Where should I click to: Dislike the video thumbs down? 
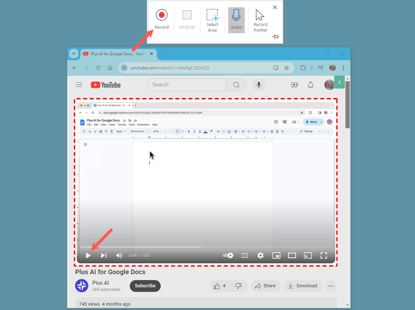[239, 286]
